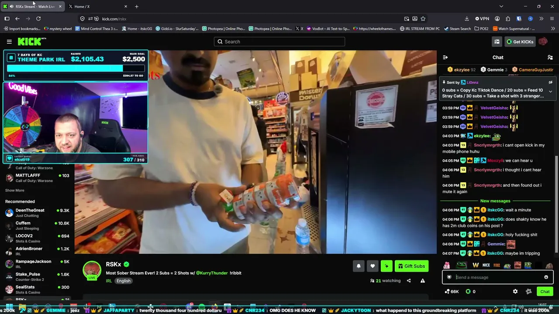Open LOCOV2 Slots & Casino channel
Image resolution: width=559 pixels, height=314 pixels.
click(x=37, y=238)
